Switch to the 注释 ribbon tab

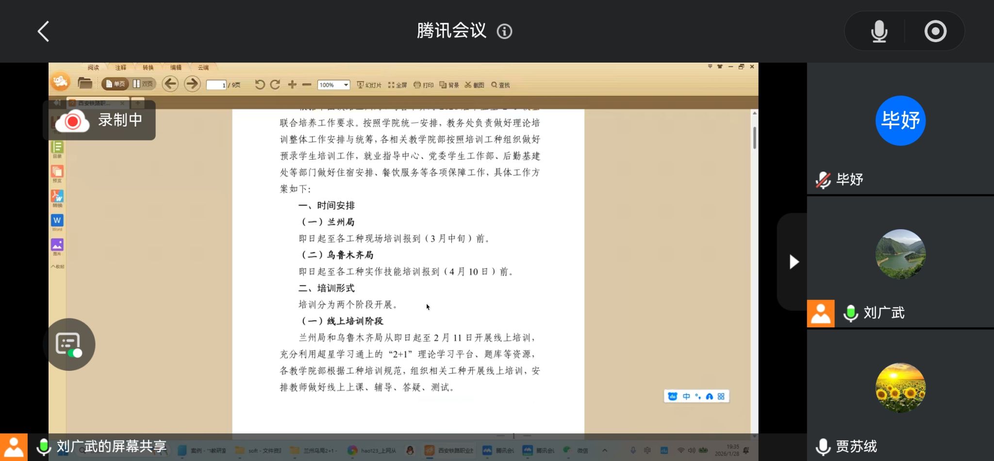(x=120, y=67)
